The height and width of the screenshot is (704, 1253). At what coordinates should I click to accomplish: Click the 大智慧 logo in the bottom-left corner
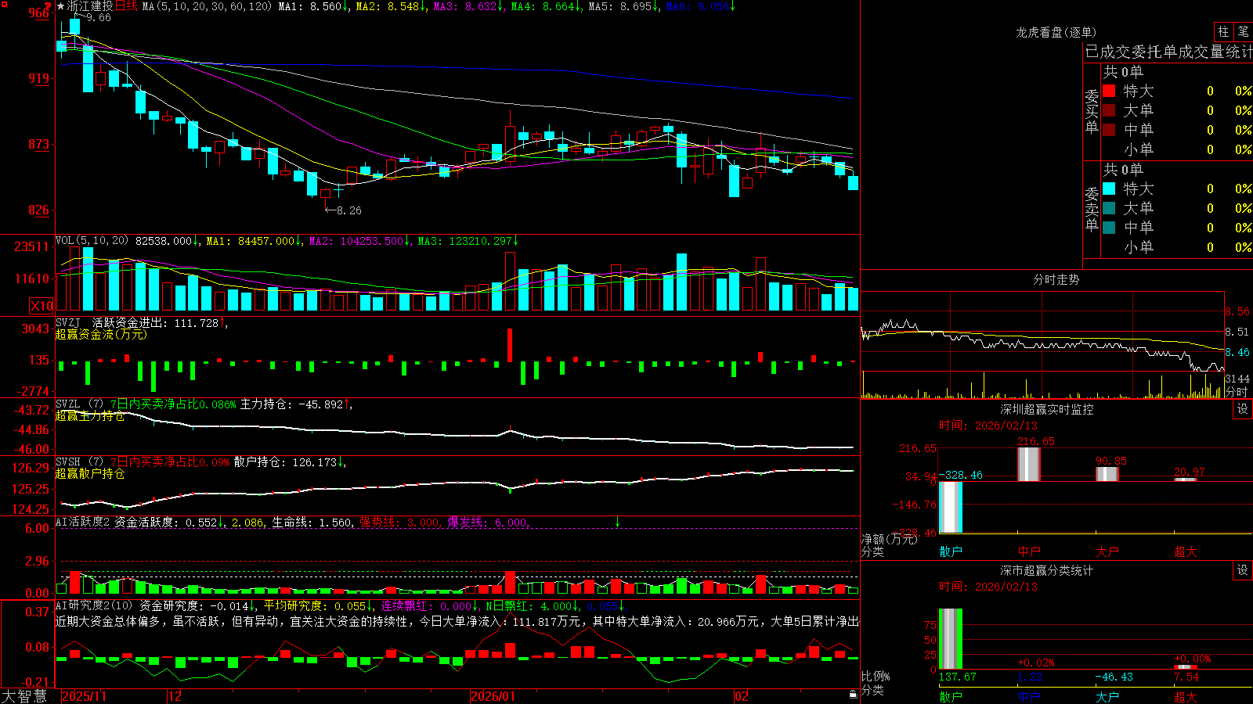(24, 696)
